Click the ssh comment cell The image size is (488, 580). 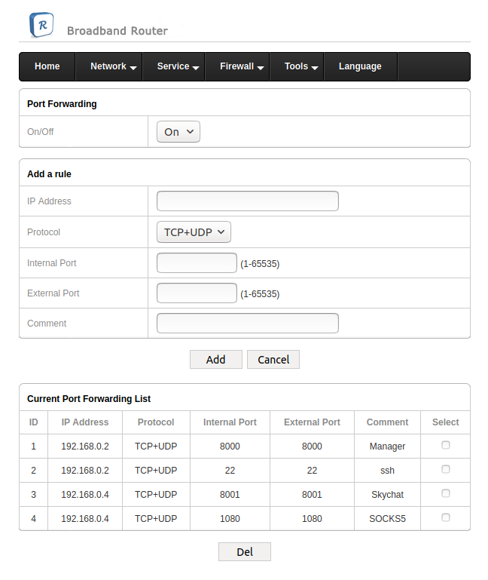coord(387,471)
